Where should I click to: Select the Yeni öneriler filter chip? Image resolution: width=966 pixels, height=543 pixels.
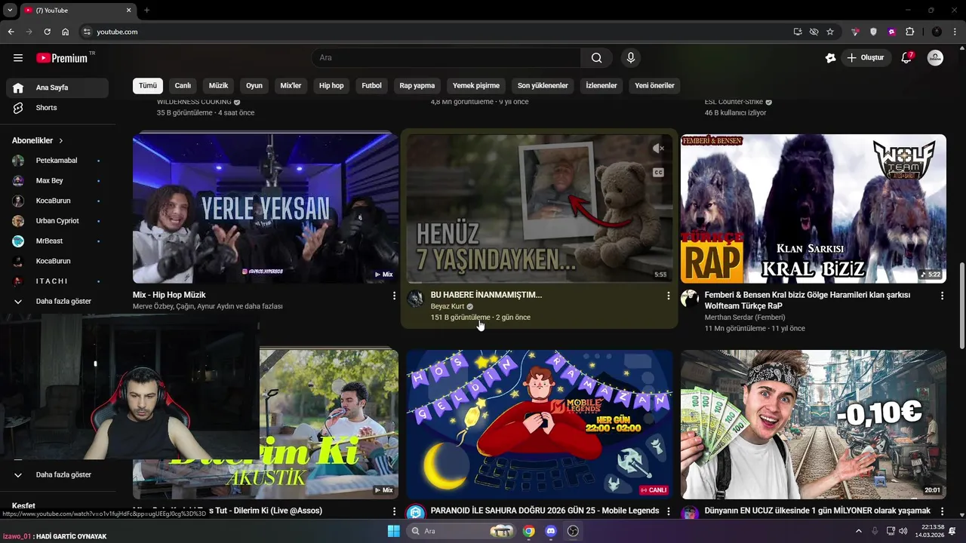point(654,85)
